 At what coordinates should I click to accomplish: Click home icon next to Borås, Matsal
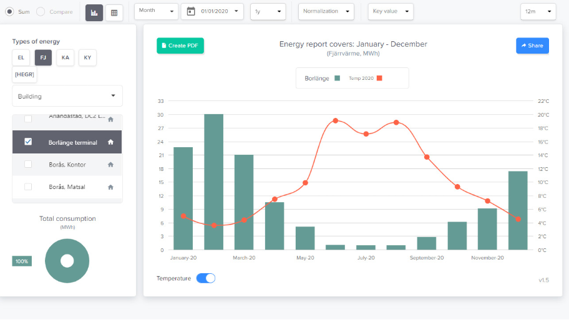pyautogui.click(x=110, y=187)
